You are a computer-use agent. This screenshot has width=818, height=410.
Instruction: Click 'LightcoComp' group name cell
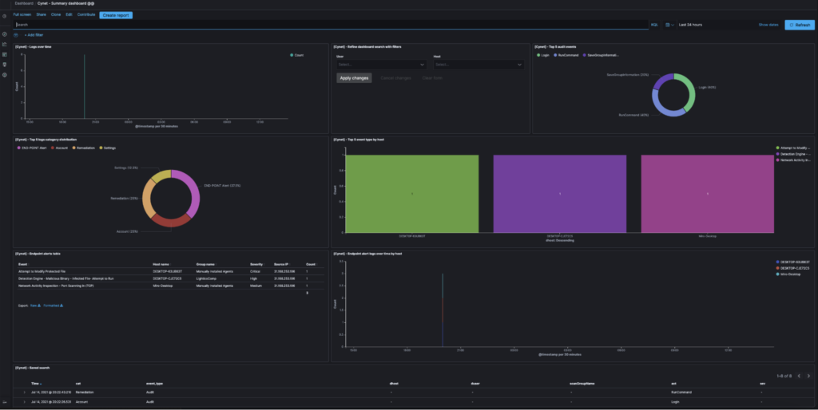click(x=206, y=278)
